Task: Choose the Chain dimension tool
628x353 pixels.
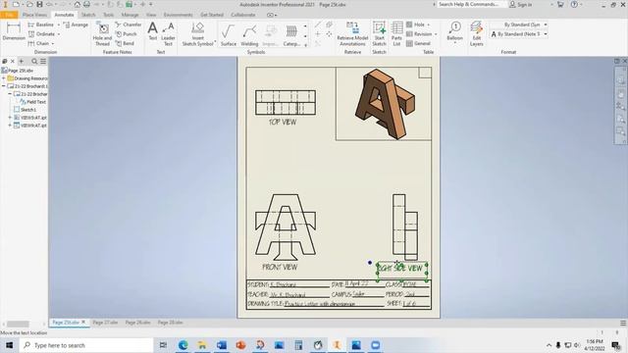Action: tap(38, 43)
